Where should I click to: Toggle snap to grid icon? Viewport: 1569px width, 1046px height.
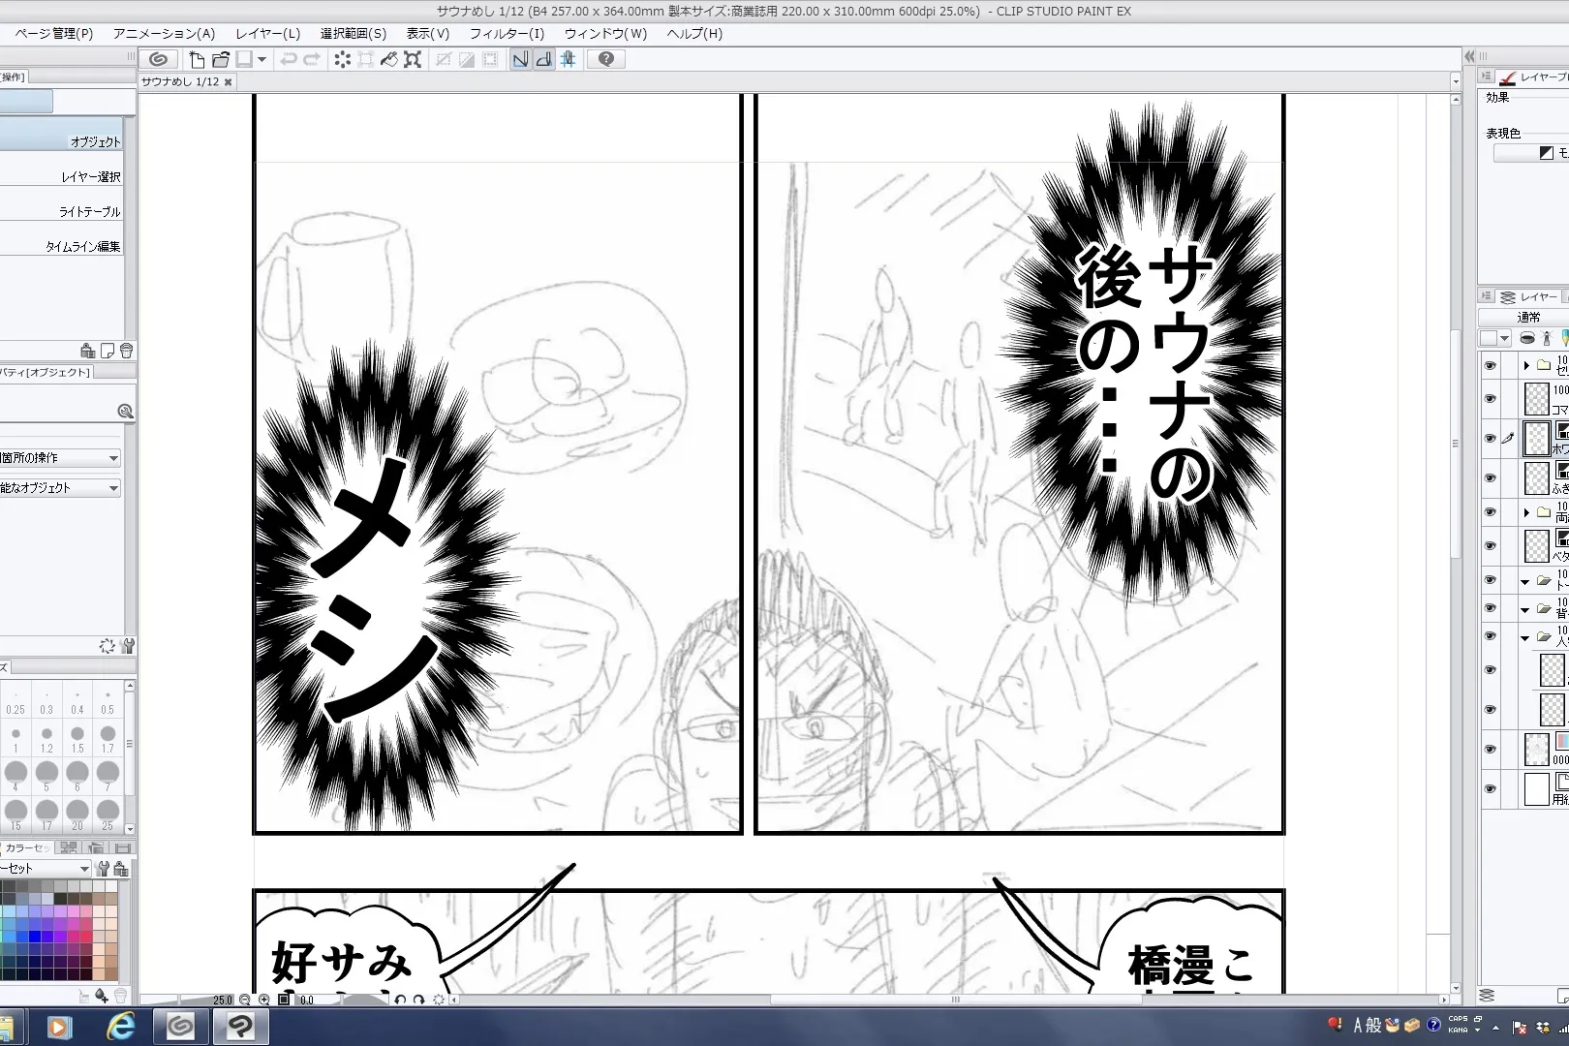568,59
